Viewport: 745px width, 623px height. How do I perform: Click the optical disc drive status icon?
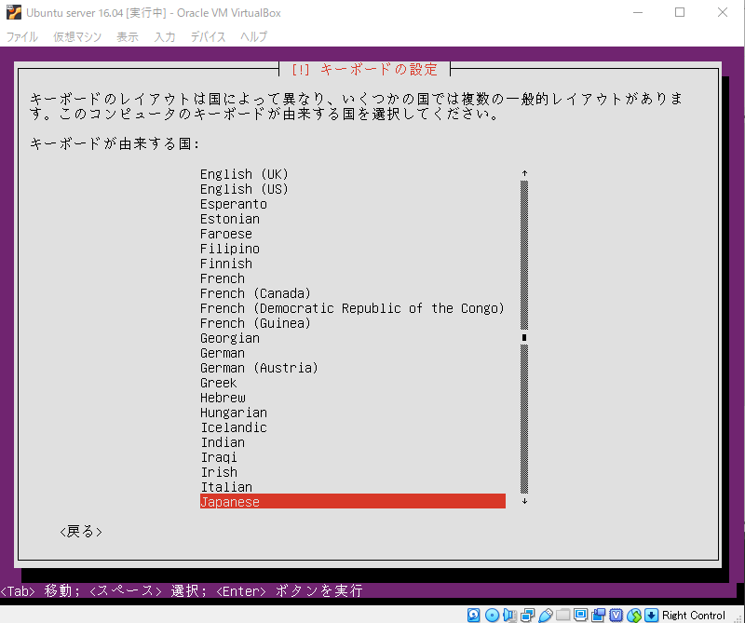pos(492,615)
